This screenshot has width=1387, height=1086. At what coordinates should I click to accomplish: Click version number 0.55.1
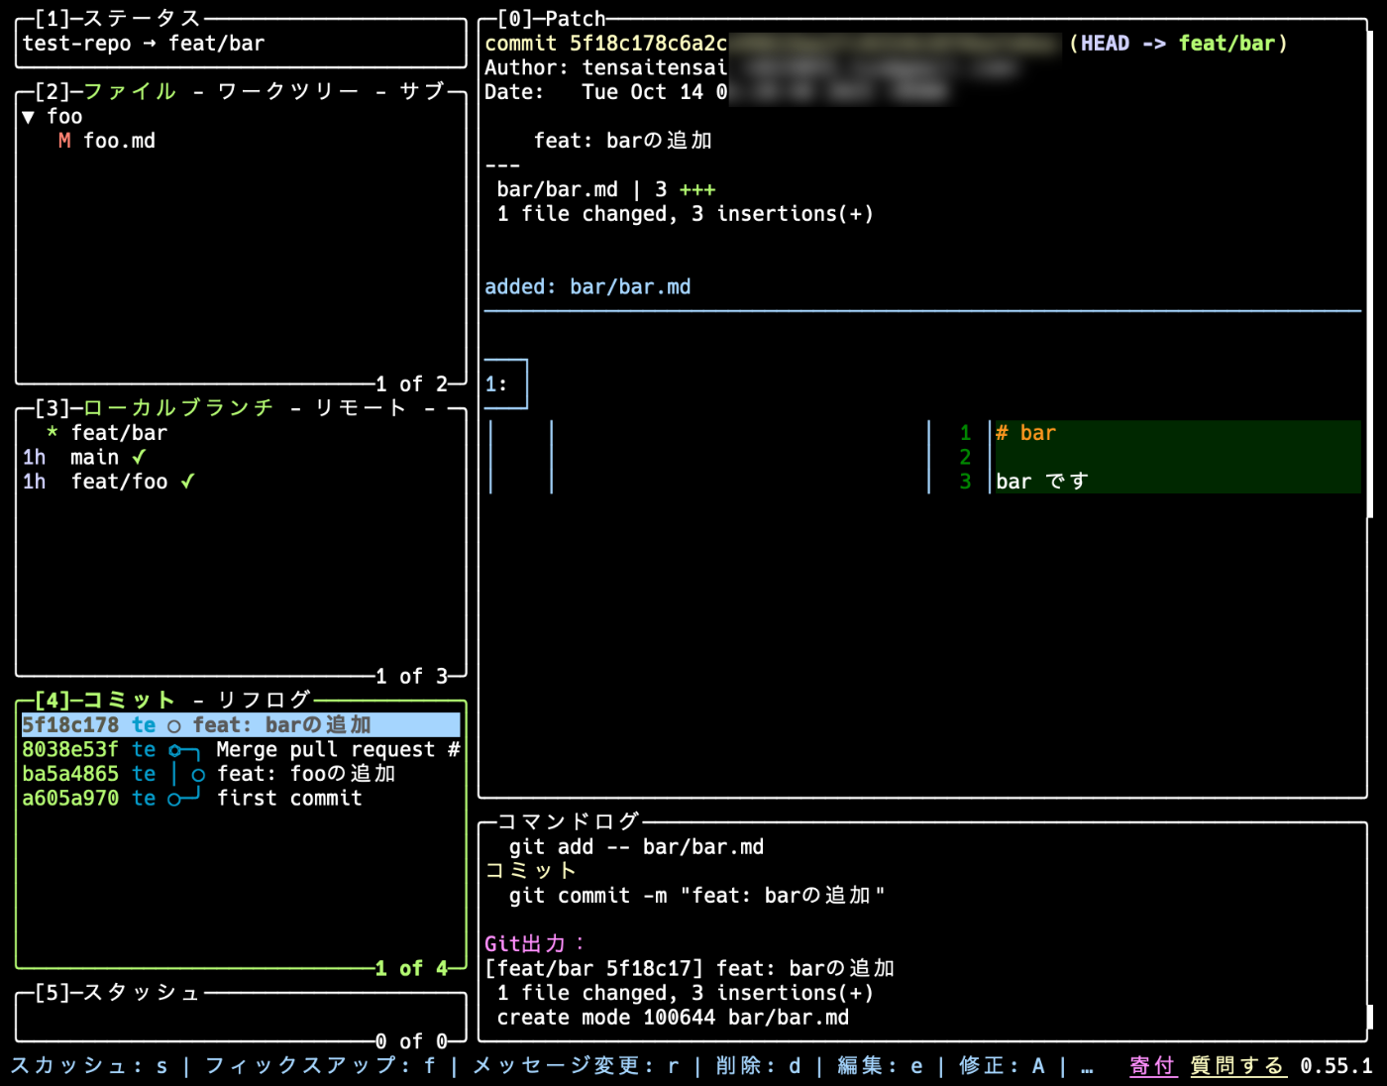(1336, 1066)
